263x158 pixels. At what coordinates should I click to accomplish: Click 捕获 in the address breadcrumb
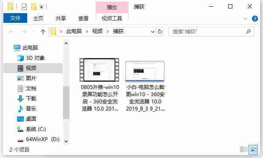coord(118,31)
